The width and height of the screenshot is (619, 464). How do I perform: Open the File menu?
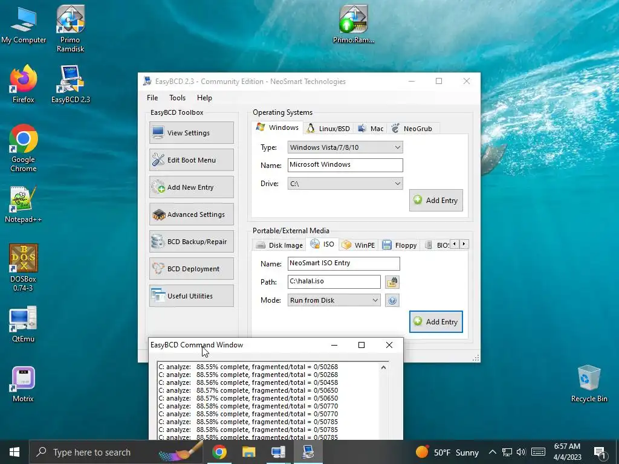tap(152, 98)
